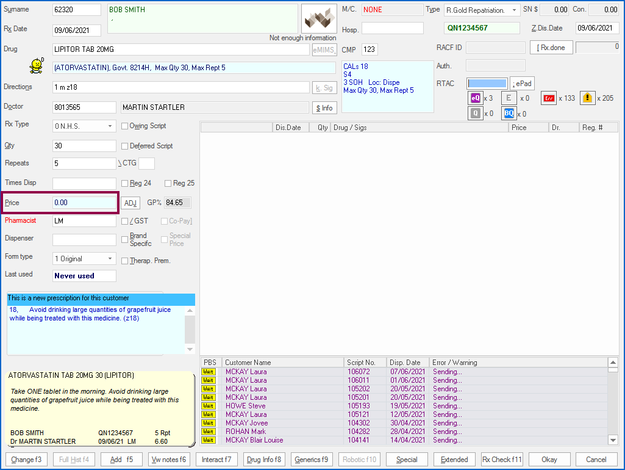
Task: Click the pharmacy logo image beside the patient name
Action: (x=320, y=19)
